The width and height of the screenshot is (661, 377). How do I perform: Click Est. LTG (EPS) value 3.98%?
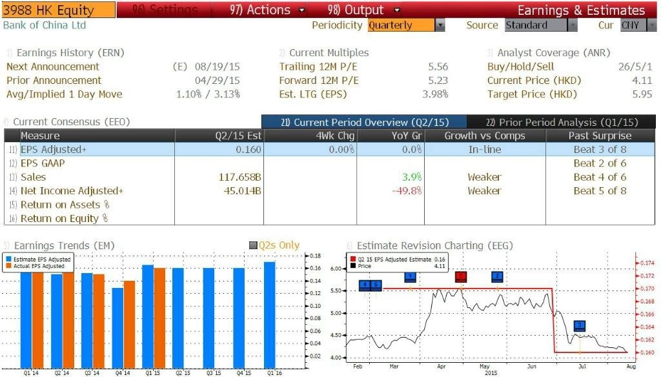(435, 94)
